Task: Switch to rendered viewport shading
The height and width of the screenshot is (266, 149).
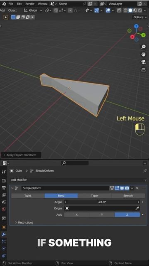Action: [140, 10]
